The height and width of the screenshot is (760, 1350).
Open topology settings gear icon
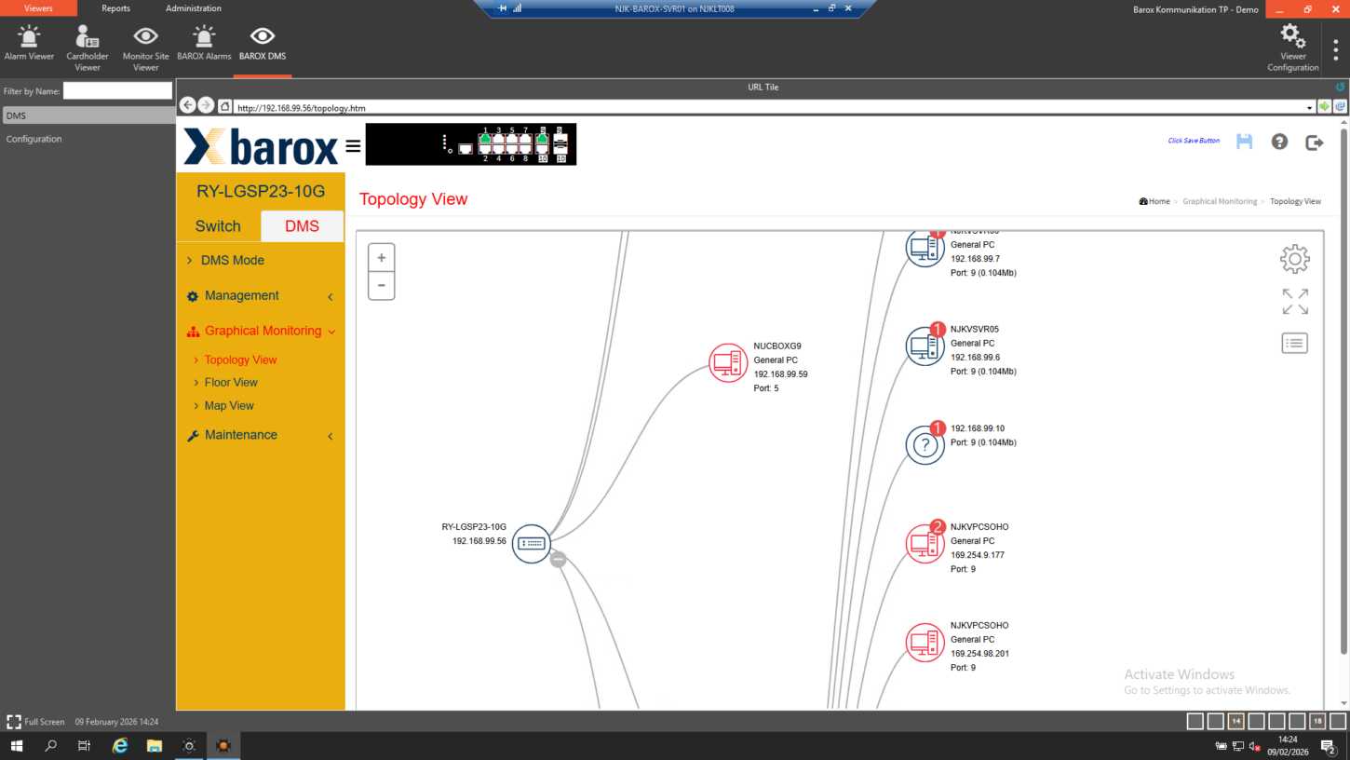coord(1294,259)
